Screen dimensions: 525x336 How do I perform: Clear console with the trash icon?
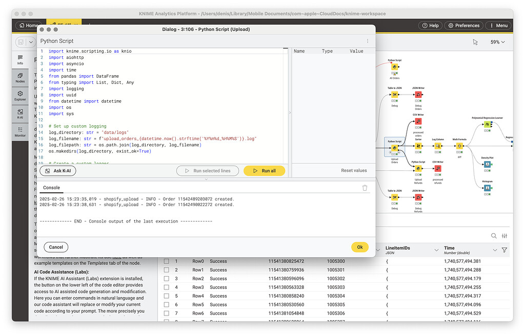click(365, 188)
